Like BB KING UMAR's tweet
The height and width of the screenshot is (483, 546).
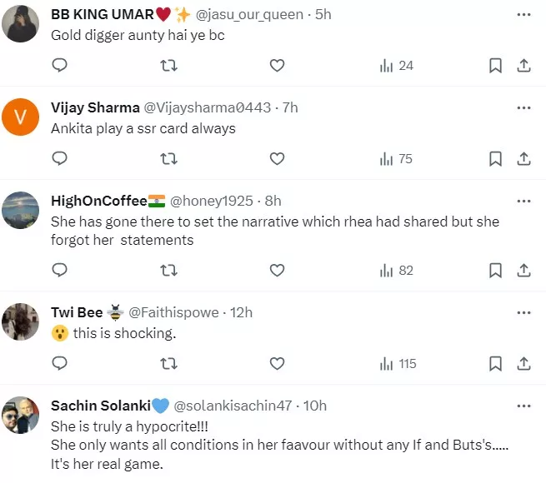tap(277, 66)
